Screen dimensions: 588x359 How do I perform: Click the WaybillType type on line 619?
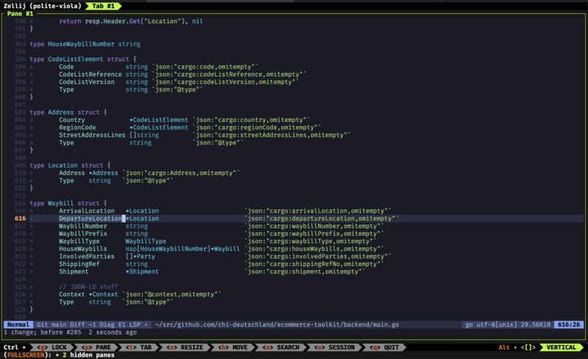pyautogui.click(x=146, y=242)
